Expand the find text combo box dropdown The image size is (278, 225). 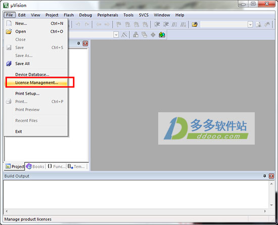(x=250, y=25)
